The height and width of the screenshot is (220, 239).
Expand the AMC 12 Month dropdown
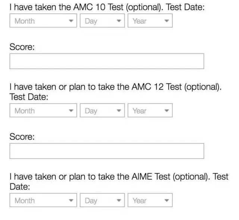pos(43,111)
